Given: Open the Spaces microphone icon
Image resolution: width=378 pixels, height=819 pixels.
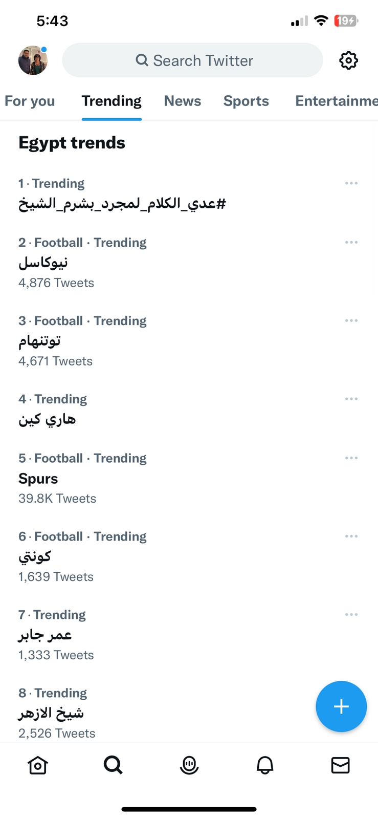Looking at the screenshot, I should coord(189,765).
